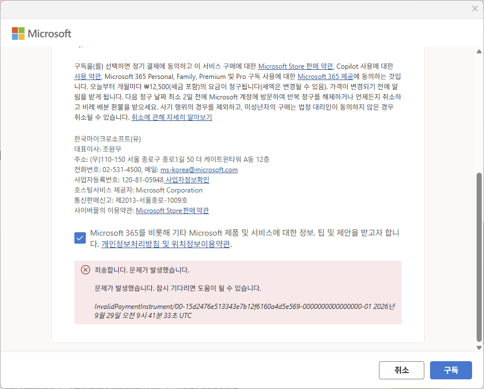Image resolution: width=484 pixels, height=389 pixels.
Task: Open 사이버몰의 이용약관 Microsoft Store 판매 약관 link
Action: click(172, 210)
